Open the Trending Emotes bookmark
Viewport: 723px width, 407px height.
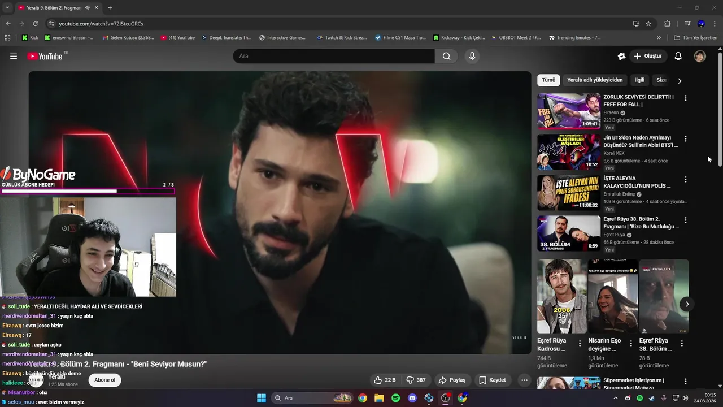tap(574, 38)
